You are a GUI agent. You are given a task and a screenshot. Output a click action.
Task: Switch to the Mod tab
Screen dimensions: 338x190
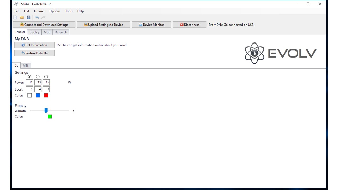[x=47, y=32]
